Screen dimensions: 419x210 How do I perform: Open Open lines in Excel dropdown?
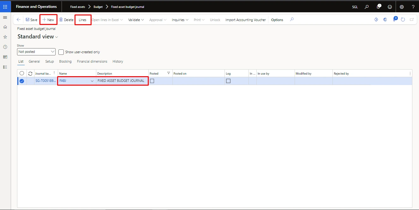(107, 20)
